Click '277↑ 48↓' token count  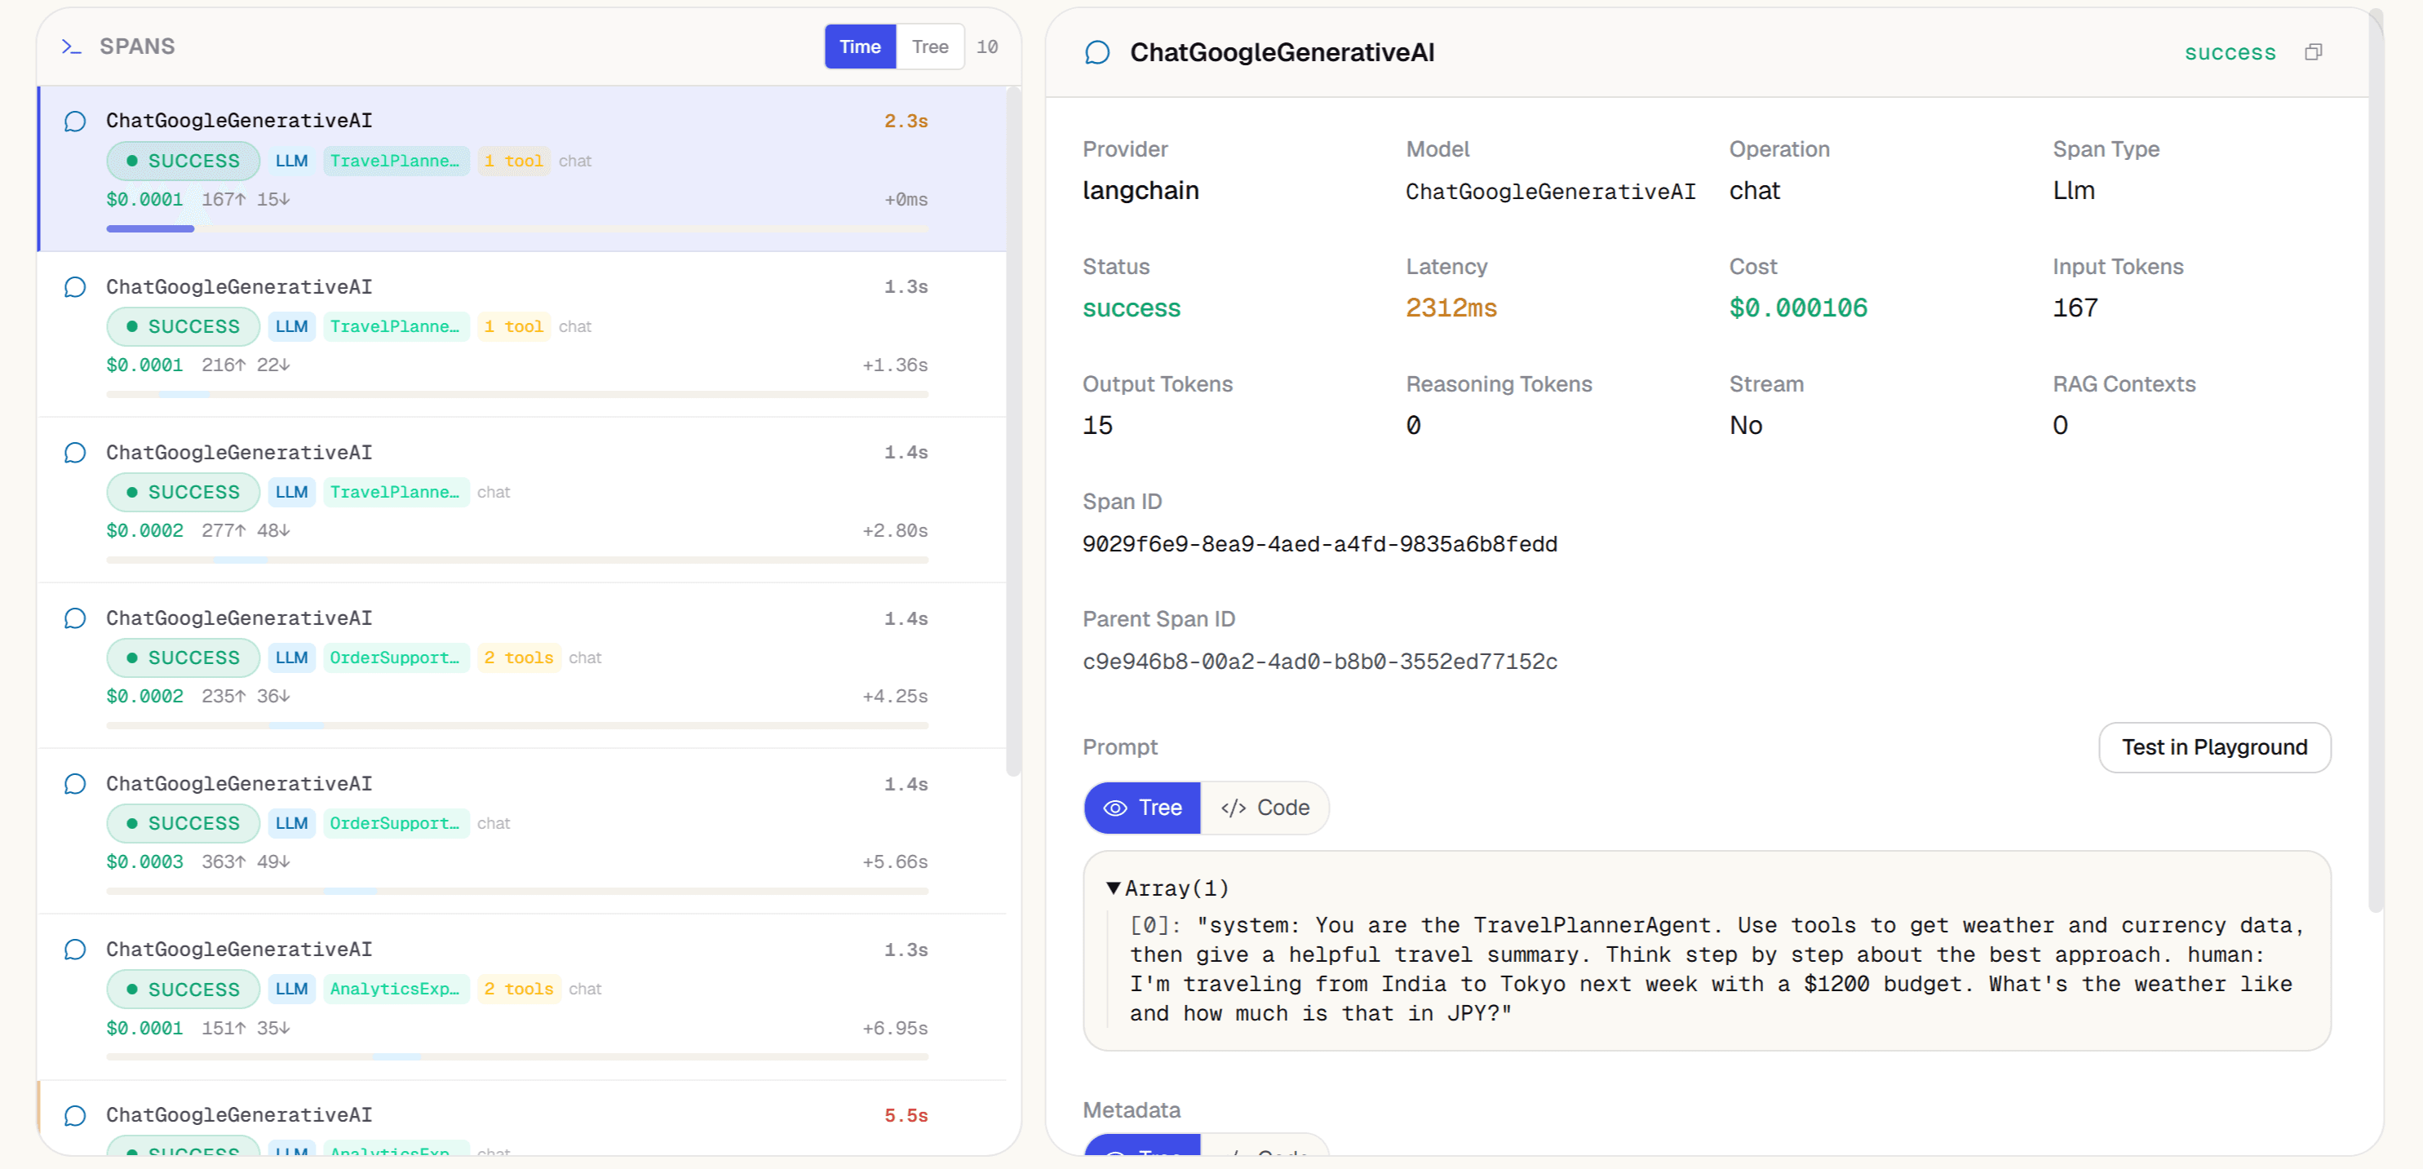[x=246, y=530]
